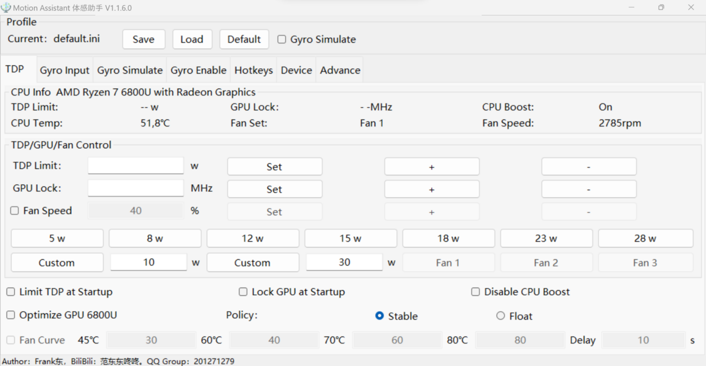Screen dimensions: 706x366
Task: Enable Optimize GPU 6800U checkbox
Action: click(x=11, y=315)
